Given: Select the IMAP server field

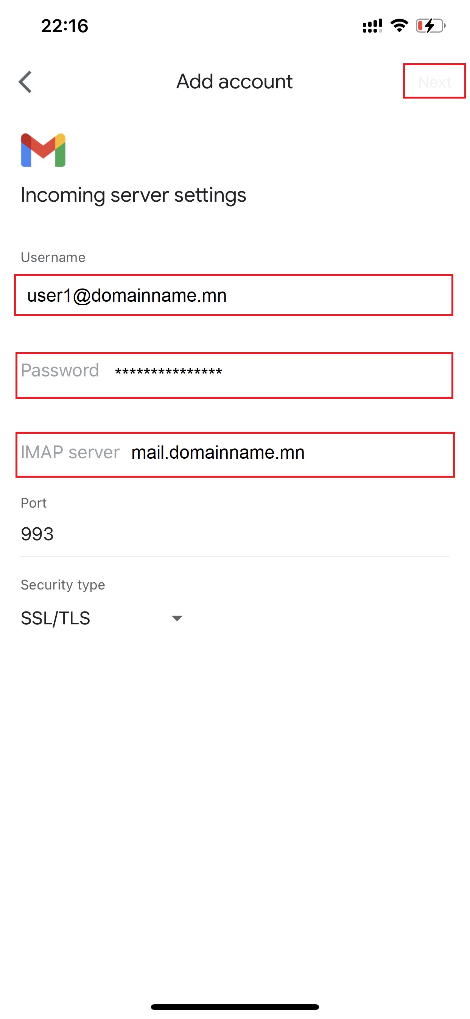Looking at the screenshot, I should [235, 455].
